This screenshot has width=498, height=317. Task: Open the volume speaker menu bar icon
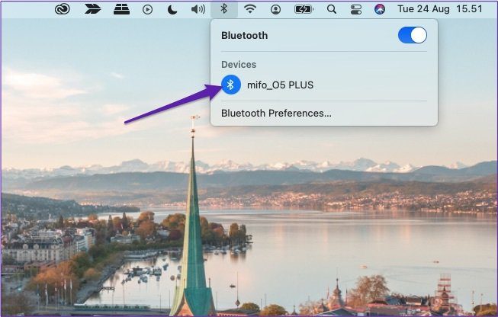pyautogui.click(x=198, y=9)
